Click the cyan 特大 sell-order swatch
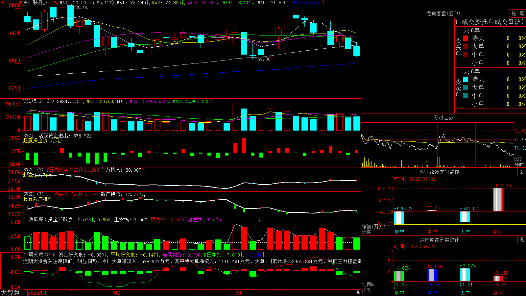 [466, 79]
